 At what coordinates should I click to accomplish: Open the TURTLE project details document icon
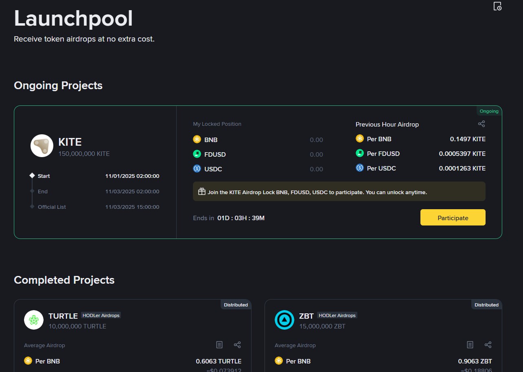pyautogui.click(x=219, y=345)
